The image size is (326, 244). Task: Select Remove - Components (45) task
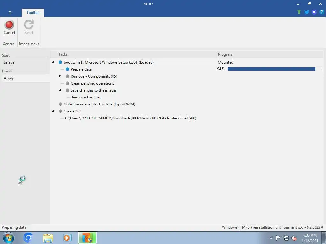click(94, 76)
